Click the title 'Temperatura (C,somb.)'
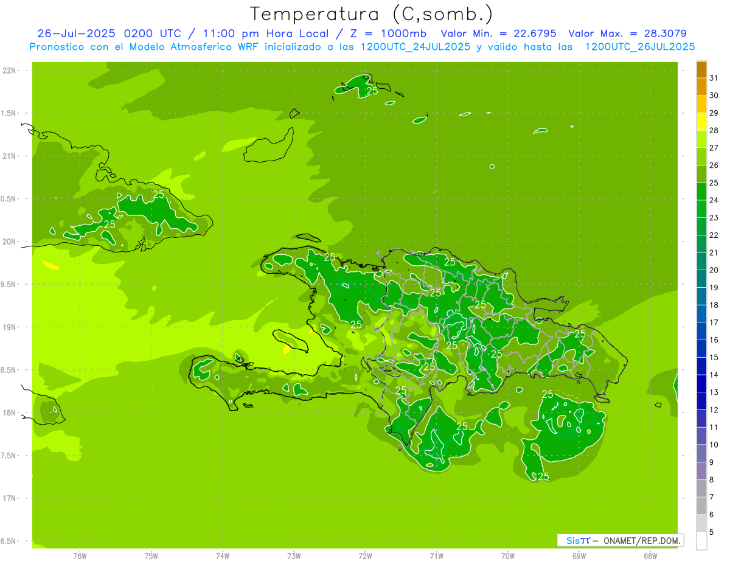This screenshot has width=730, height=564. click(x=372, y=14)
